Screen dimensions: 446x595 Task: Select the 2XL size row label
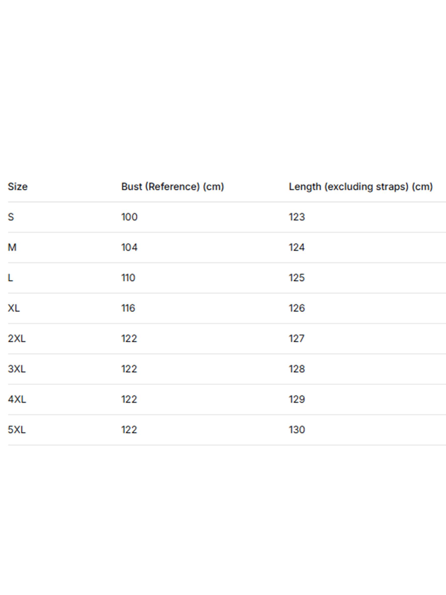pos(17,339)
